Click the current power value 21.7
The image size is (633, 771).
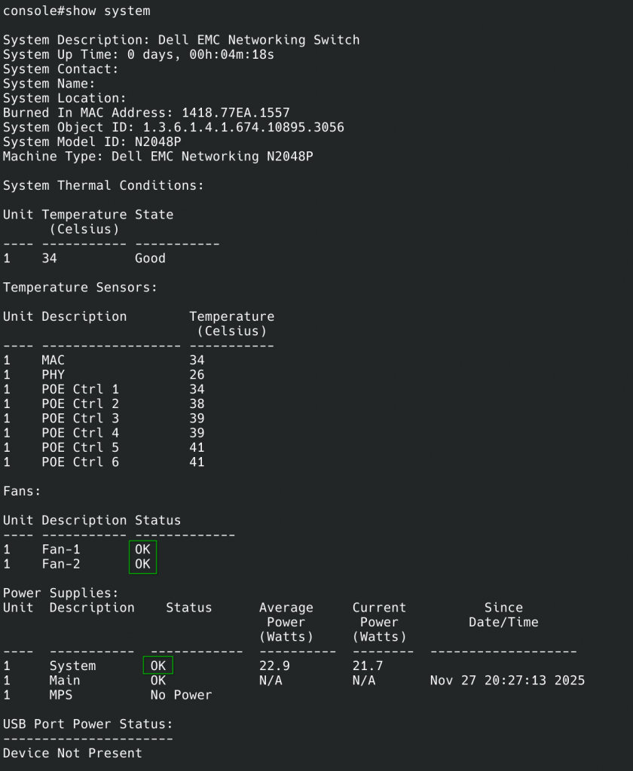367,666
